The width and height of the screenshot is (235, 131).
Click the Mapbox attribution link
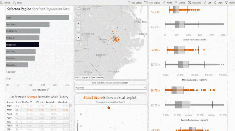coord(82,77)
